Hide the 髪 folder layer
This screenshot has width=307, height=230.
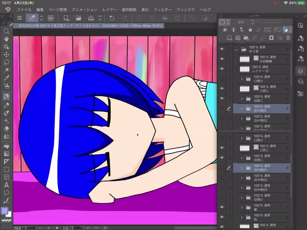(x=222, y=207)
